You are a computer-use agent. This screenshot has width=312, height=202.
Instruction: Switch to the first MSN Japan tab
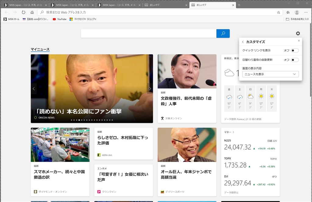24,5
